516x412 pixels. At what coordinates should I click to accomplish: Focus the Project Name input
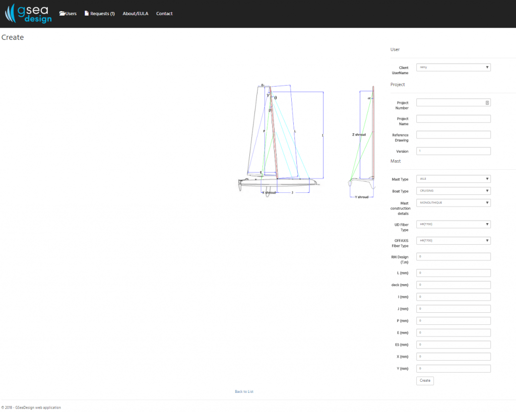click(453, 119)
